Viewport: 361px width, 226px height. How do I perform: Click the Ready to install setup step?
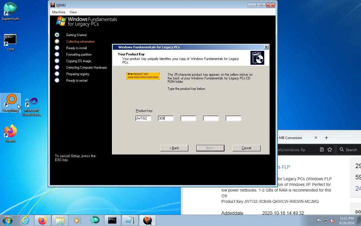[x=76, y=48]
